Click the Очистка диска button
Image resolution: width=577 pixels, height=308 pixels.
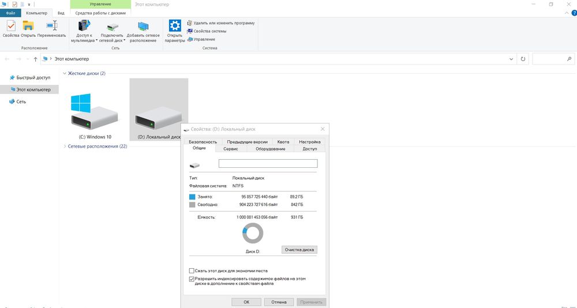pyautogui.click(x=299, y=250)
